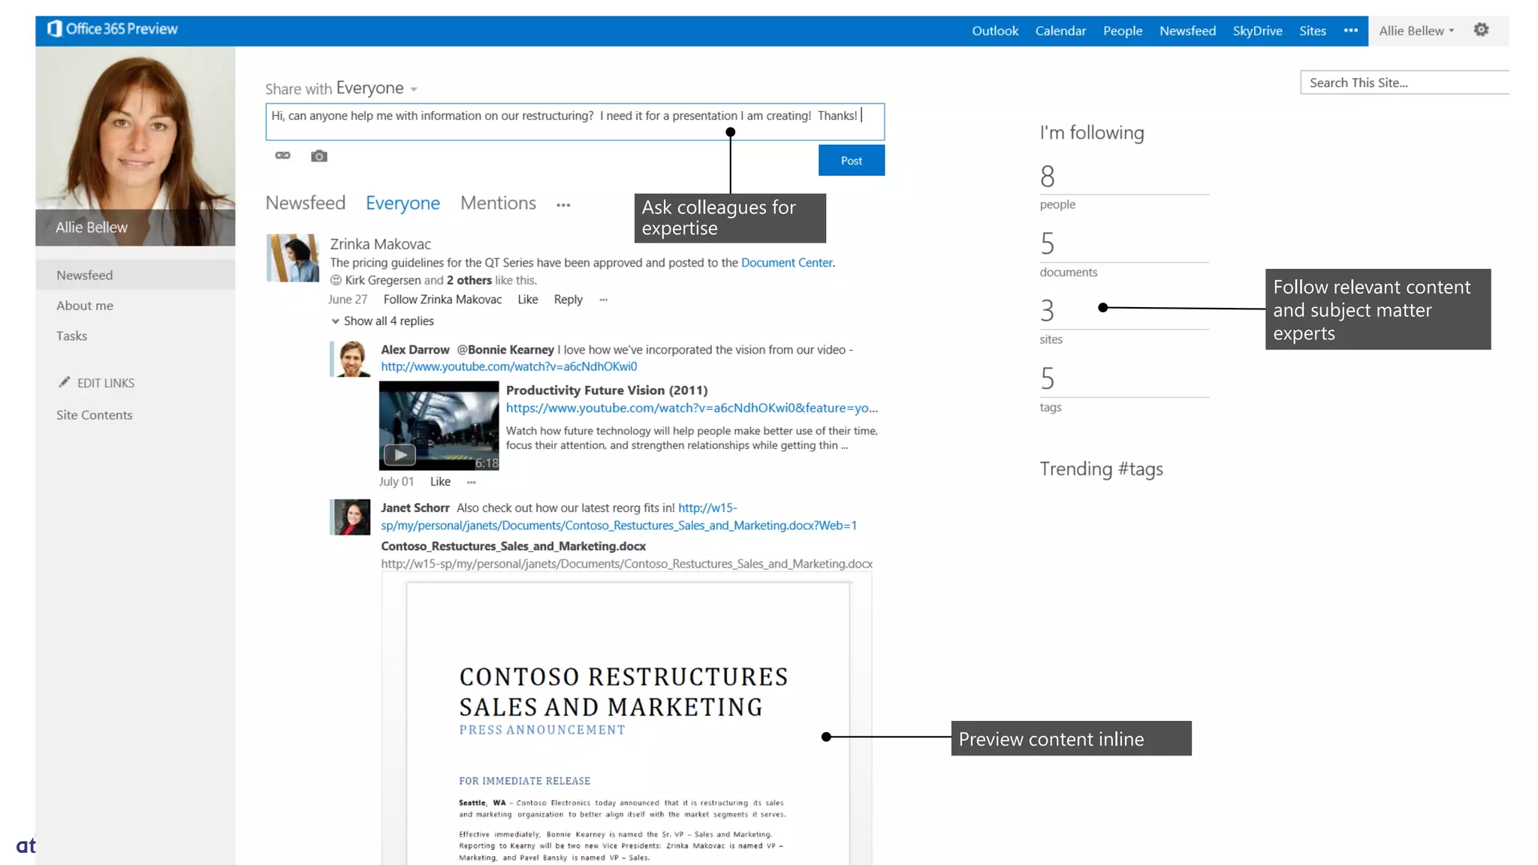Open the settings gear icon

pyautogui.click(x=1481, y=30)
